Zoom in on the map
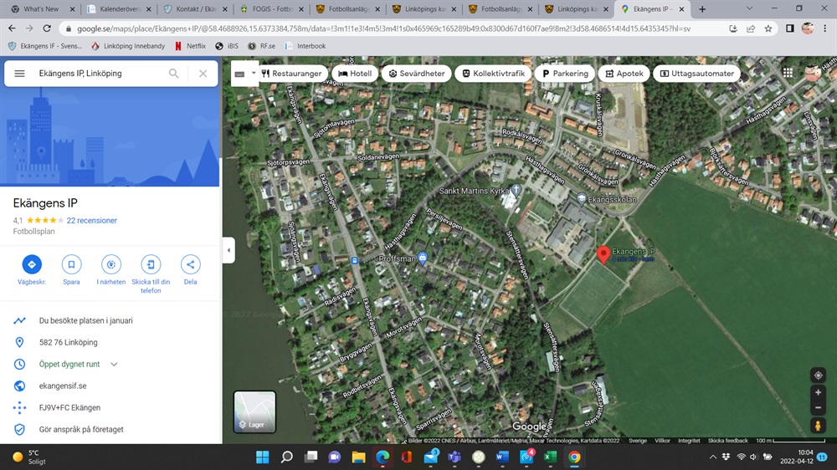 tap(818, 393)
